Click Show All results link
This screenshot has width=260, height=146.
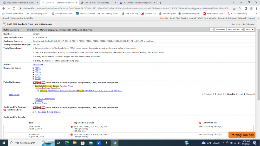coord(250,94)
